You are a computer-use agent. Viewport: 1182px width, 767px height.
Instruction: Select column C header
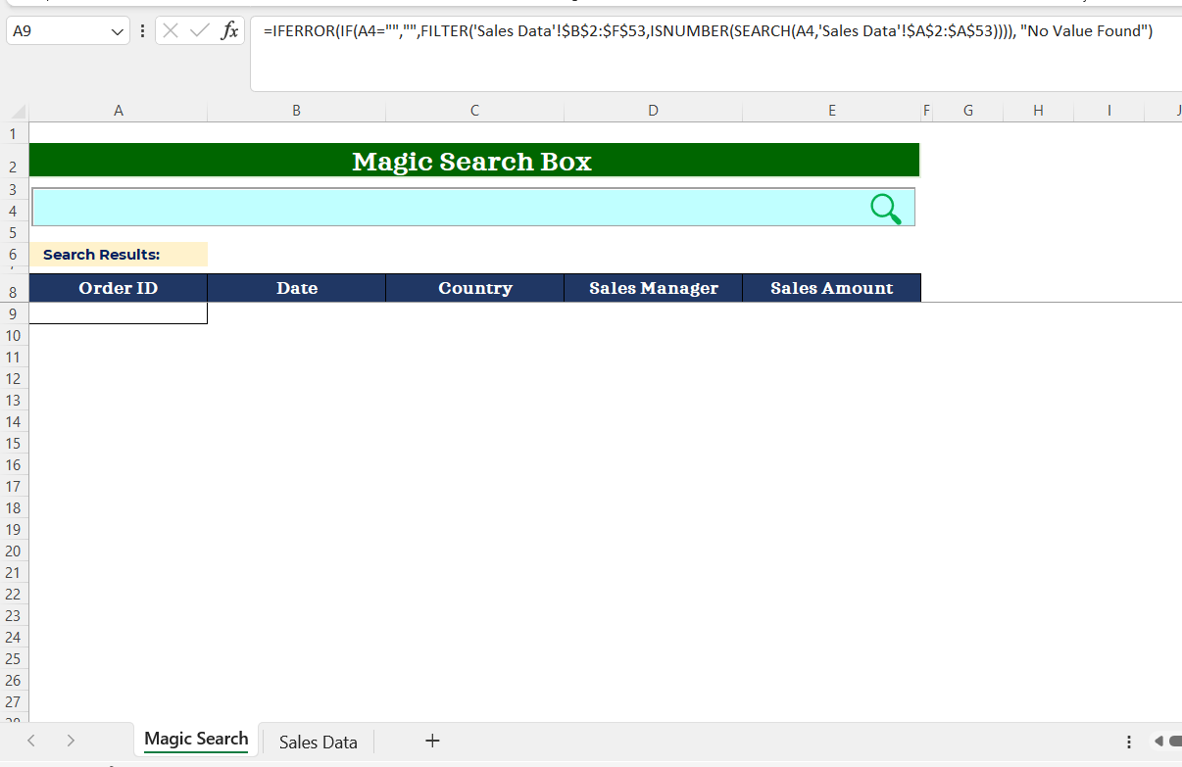click(x=474, y=111)
